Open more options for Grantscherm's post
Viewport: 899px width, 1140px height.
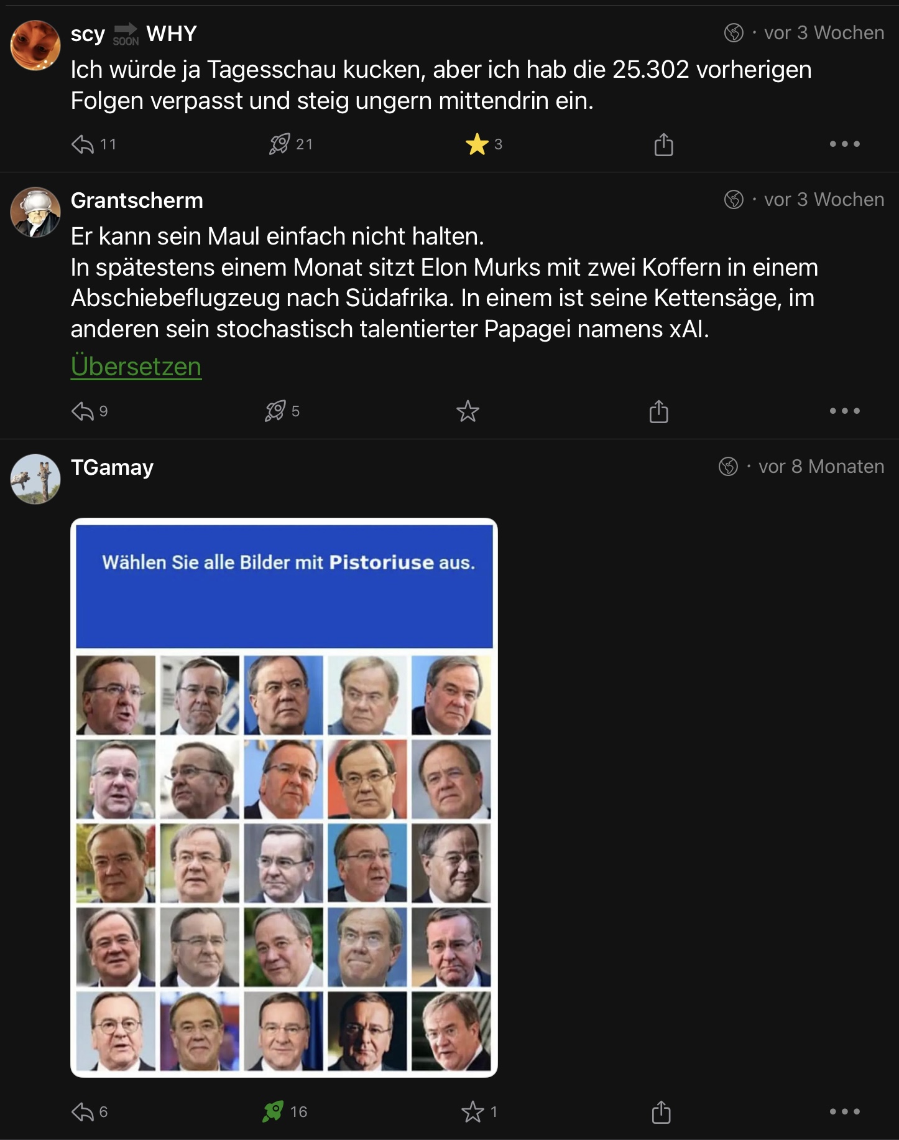(x=844, y=411)
